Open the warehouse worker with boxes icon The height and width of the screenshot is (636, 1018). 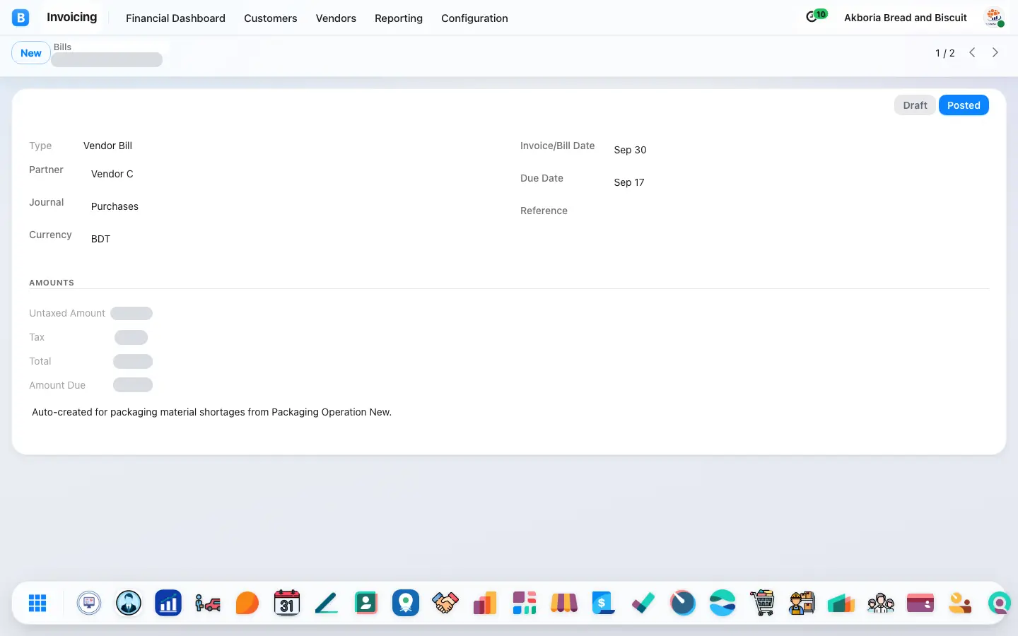pyautogui.click(x=802, y=603)
